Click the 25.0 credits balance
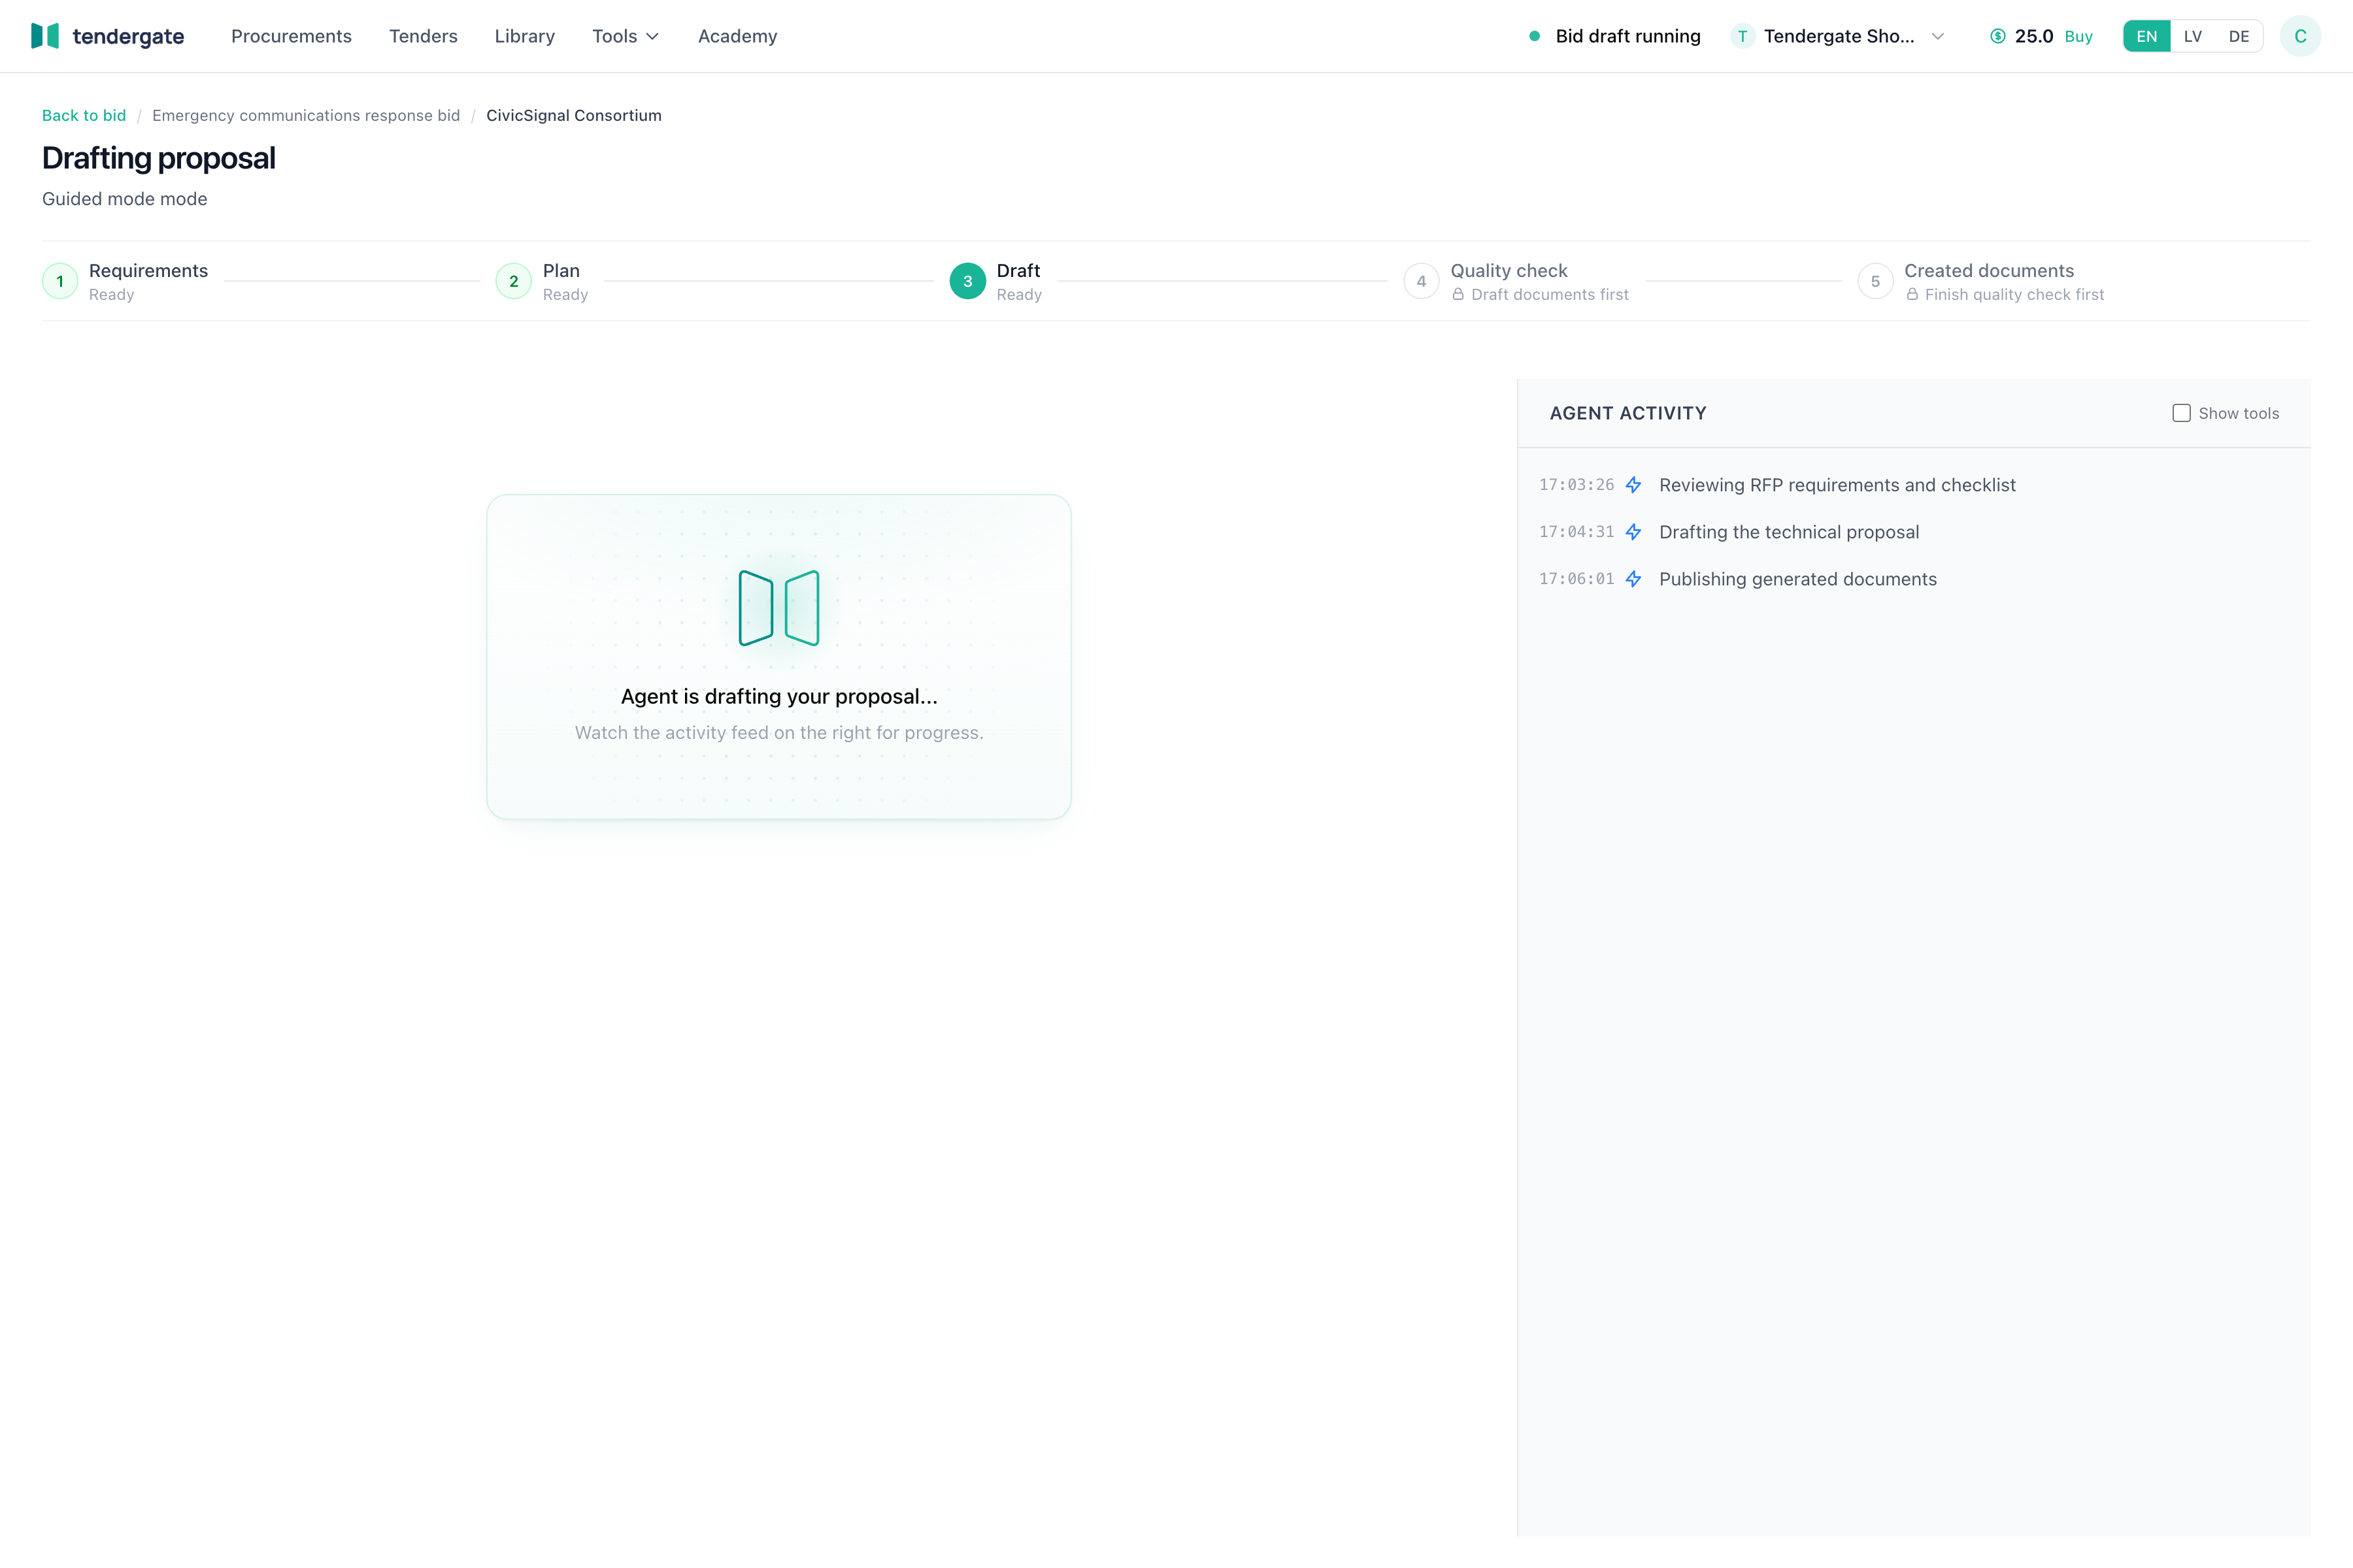Viewport: 2353px width, 1568px height. 2034,36
